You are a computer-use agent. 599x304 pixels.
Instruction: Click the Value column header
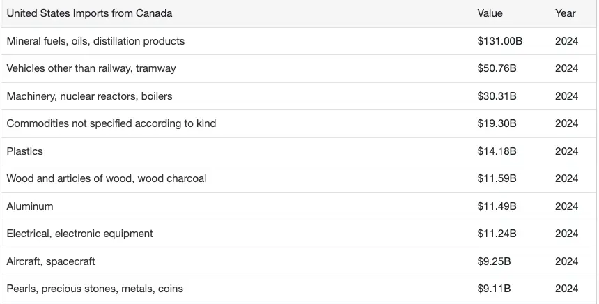point(490,13)
